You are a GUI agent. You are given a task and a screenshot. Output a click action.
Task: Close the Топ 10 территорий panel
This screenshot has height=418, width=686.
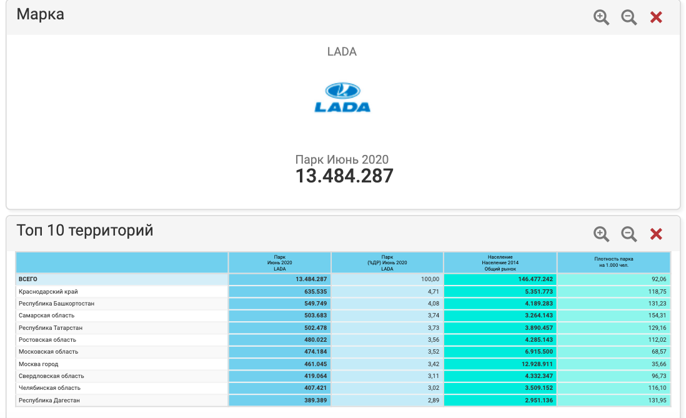(x=656, y=234)
